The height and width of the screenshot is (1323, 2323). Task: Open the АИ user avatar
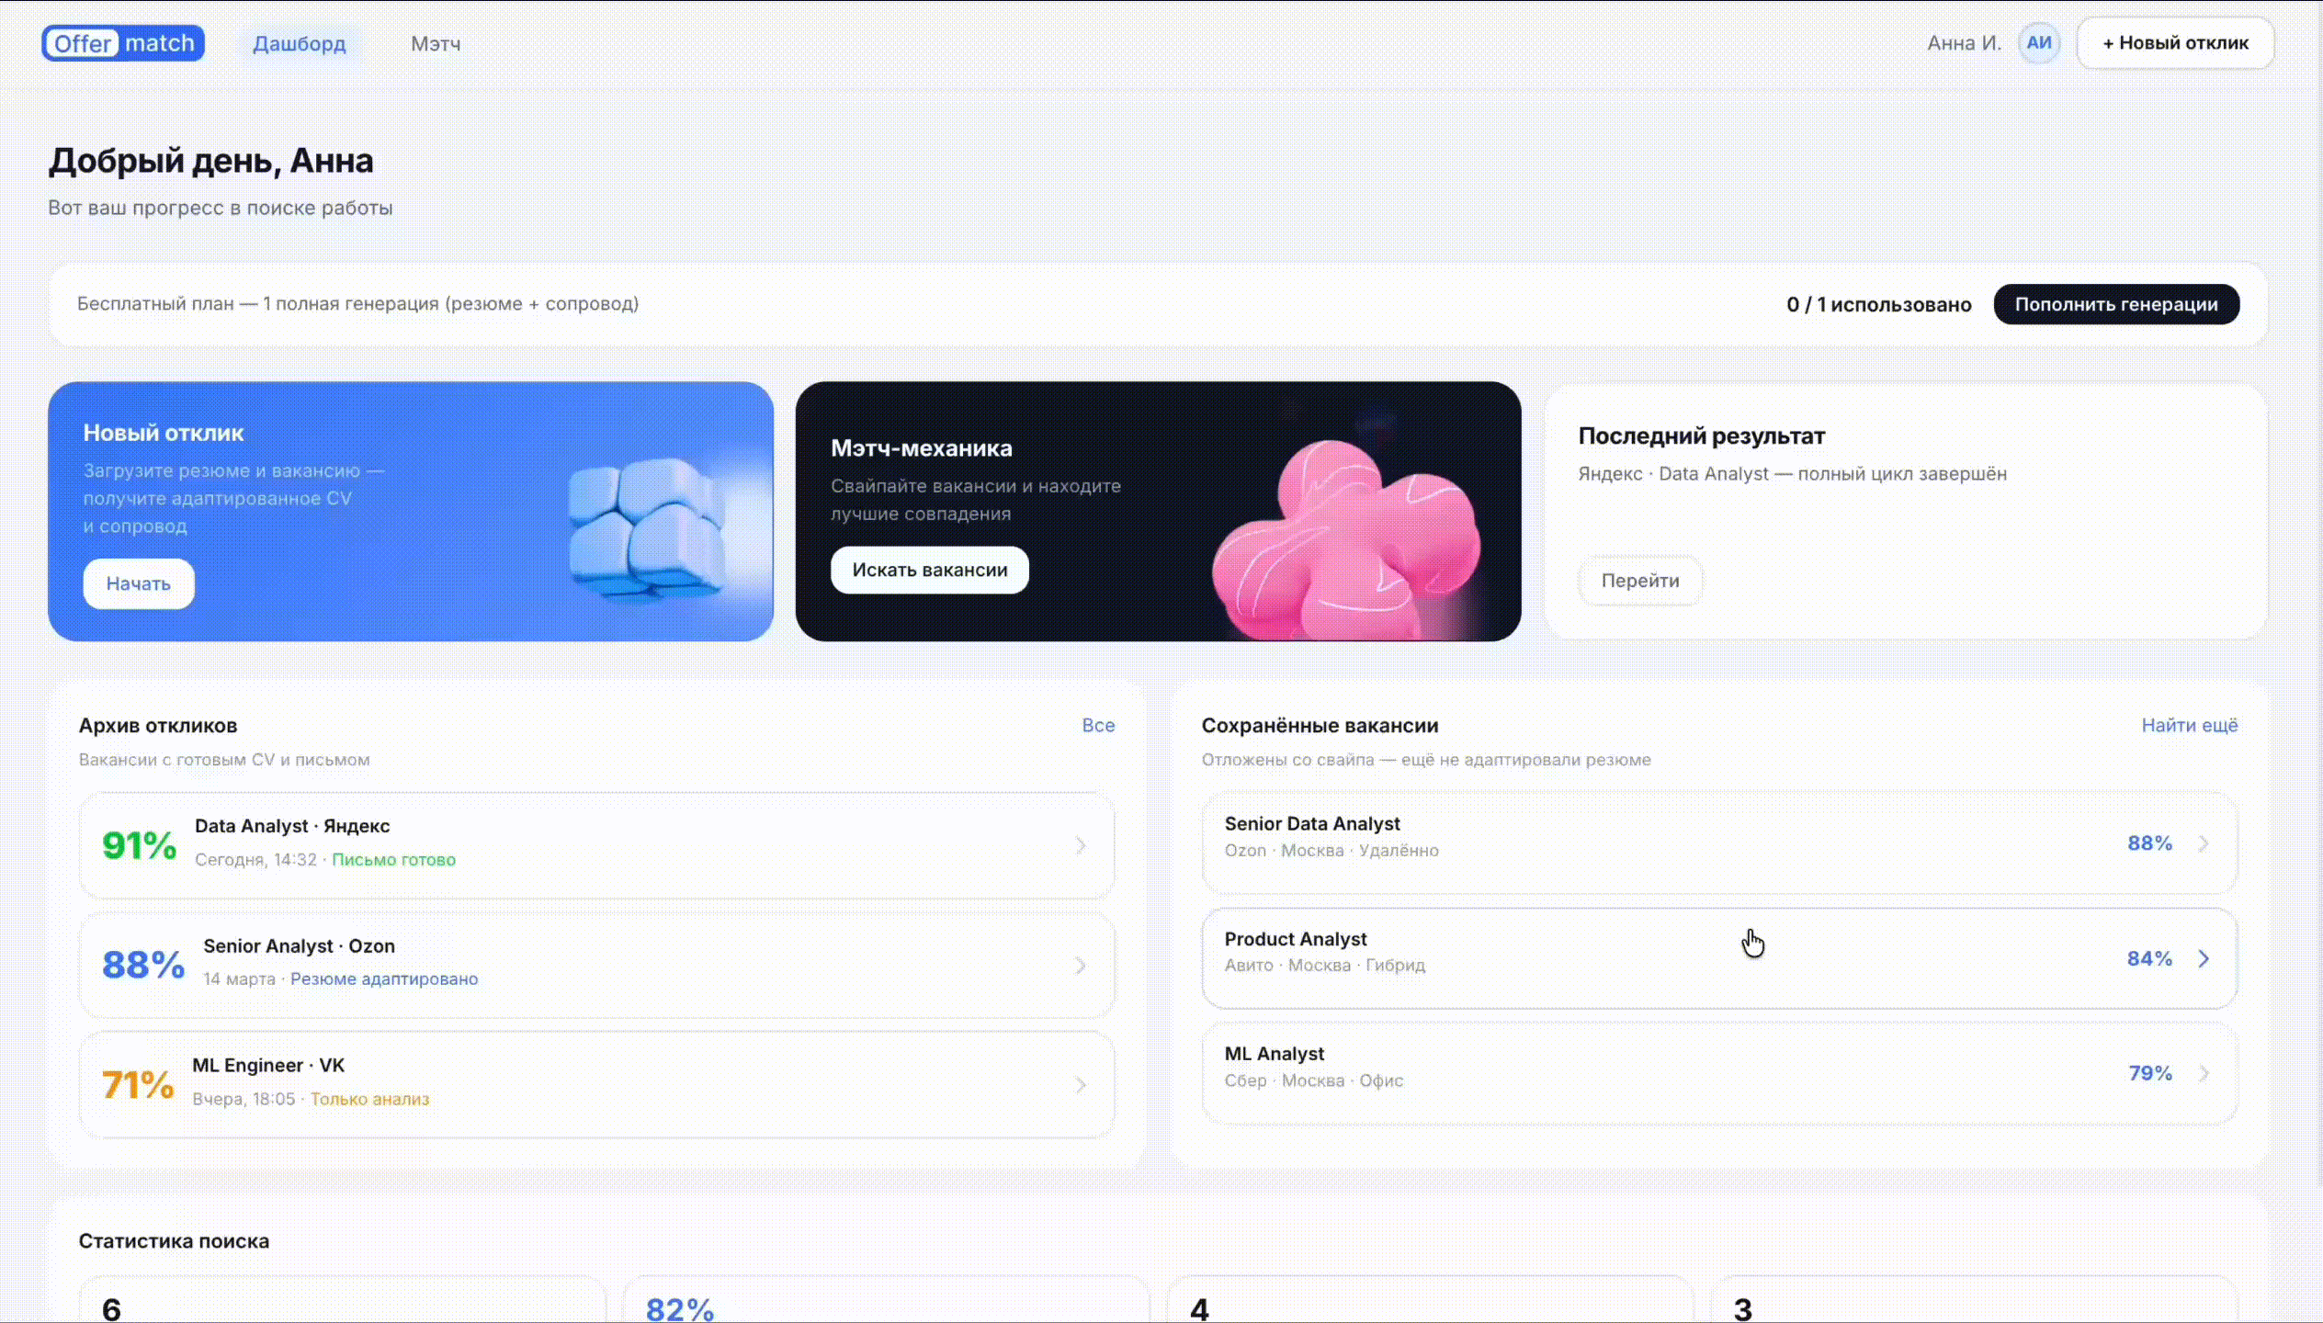tap(2038, 43)
